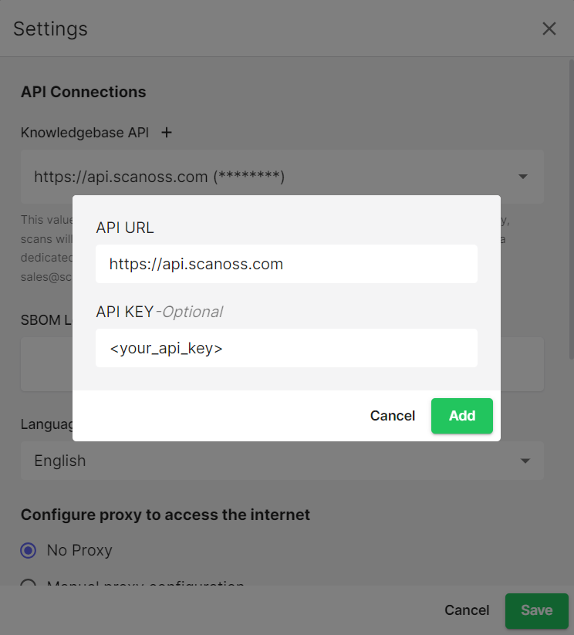Select the No Proxy radio button

(29, 550)
